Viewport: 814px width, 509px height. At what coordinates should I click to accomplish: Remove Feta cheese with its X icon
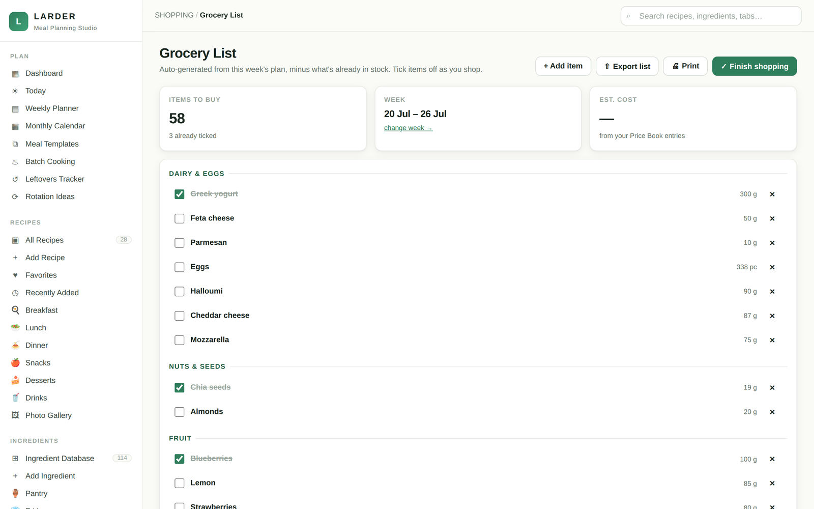click(x=772, y=218)
